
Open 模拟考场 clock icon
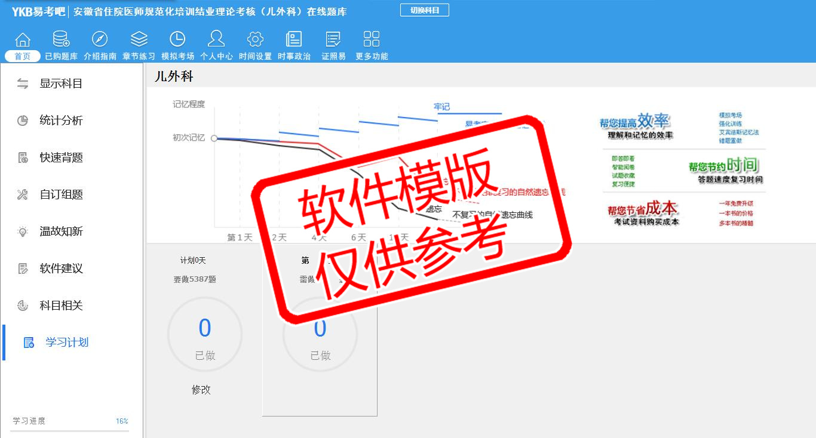177,40
